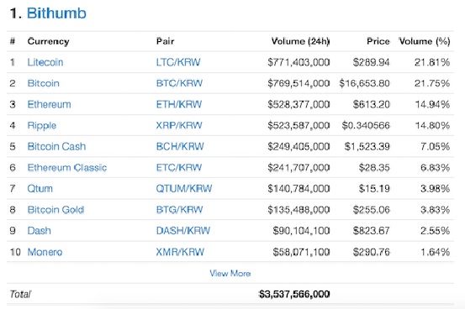Open the Ethereum Classic currency link
Image resolution: width=465 pixels, height=309 pixels.
tap(67, 167)
